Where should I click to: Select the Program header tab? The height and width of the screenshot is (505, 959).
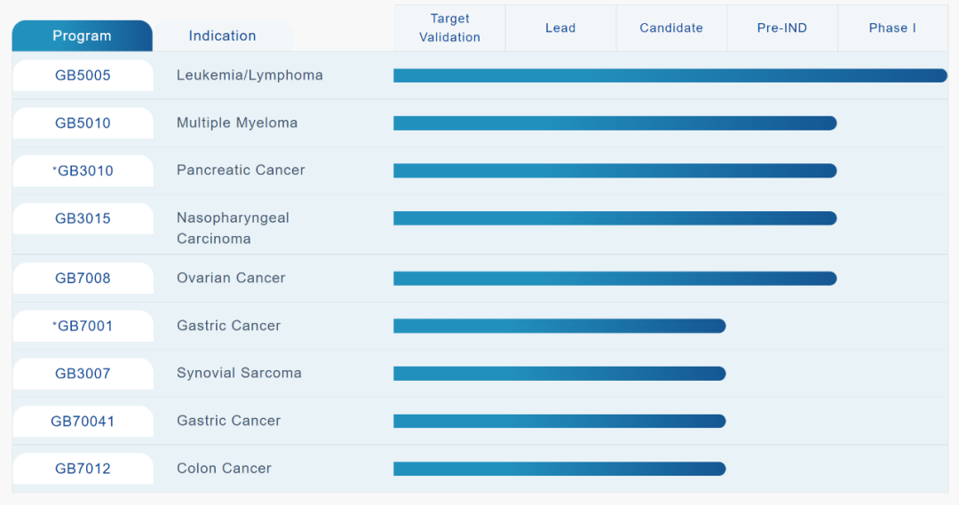[x=82, y=36]
